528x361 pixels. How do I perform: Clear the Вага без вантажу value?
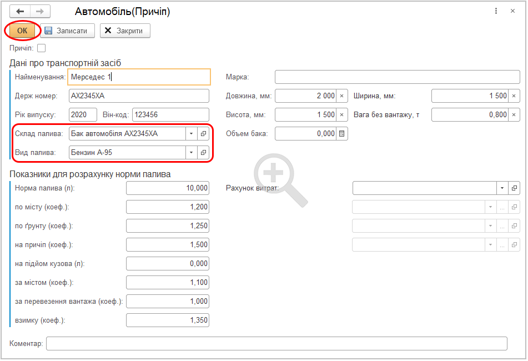tap(514, 115)
